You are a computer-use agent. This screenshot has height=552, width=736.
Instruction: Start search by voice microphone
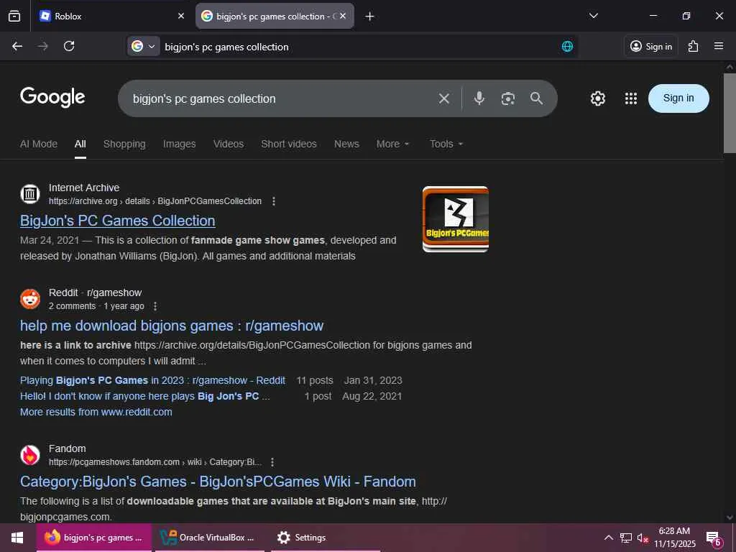coord(479,98)
